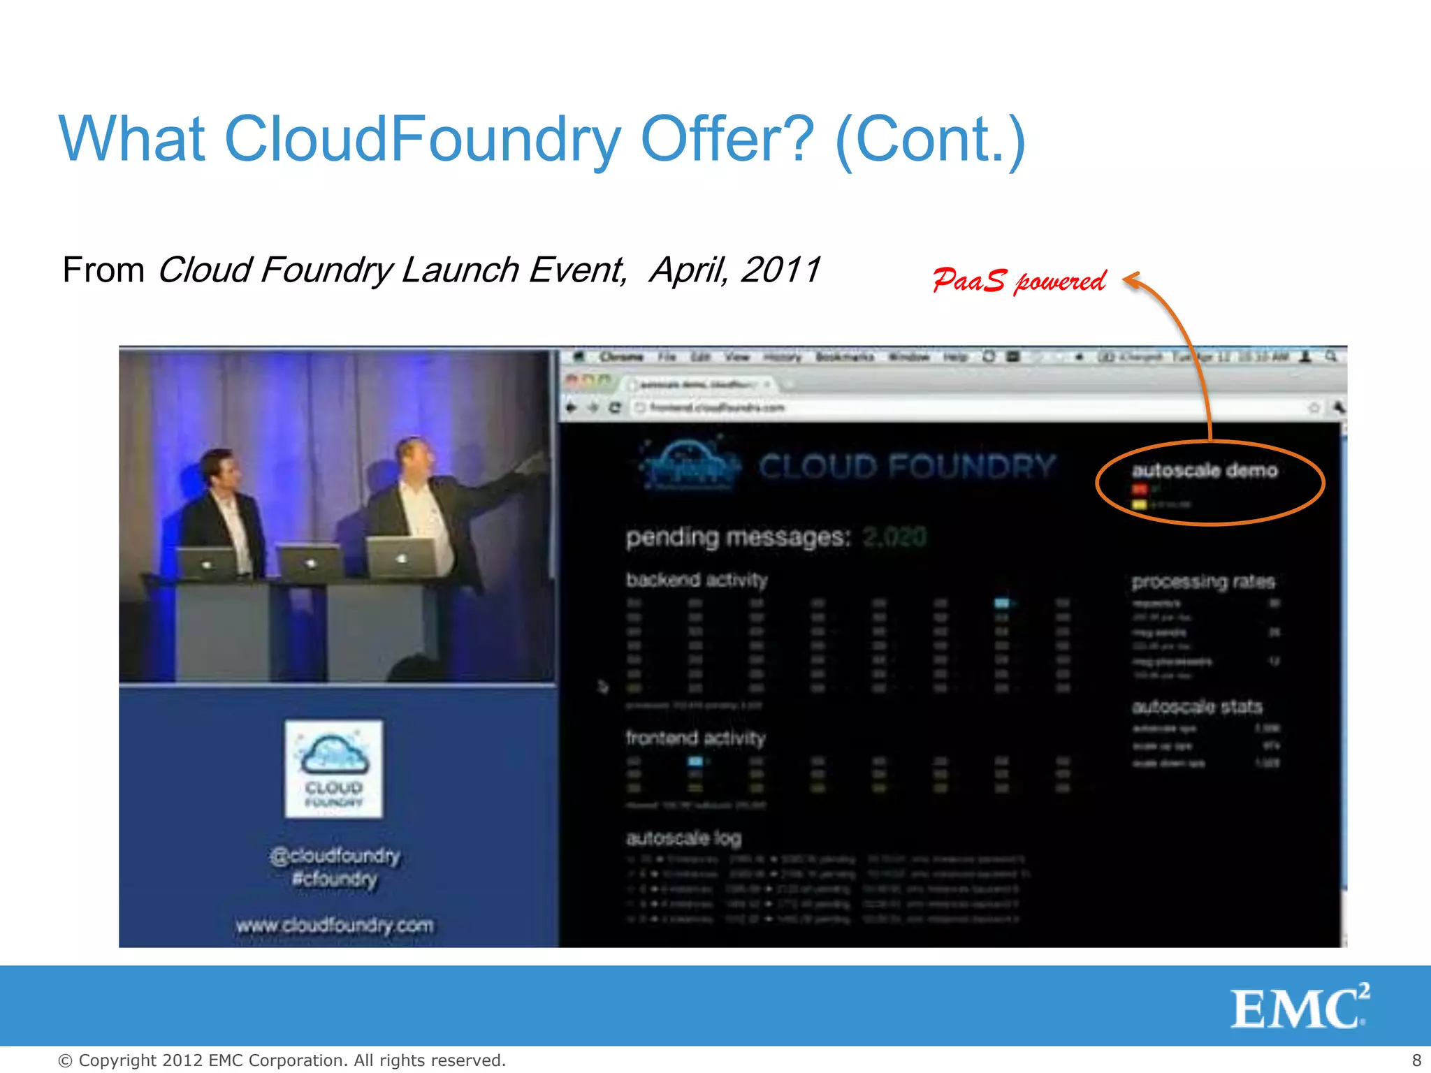The image size is (1431, 1073).
Task: Select the autoscale demo browser tab
Action: pyautogui.click(x=699, y=384)
